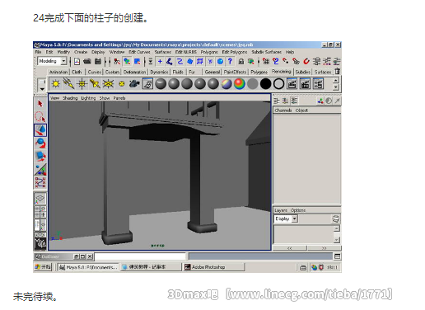
Task: Toggle the single perspective layout button
Action: [x=40, y=199]
